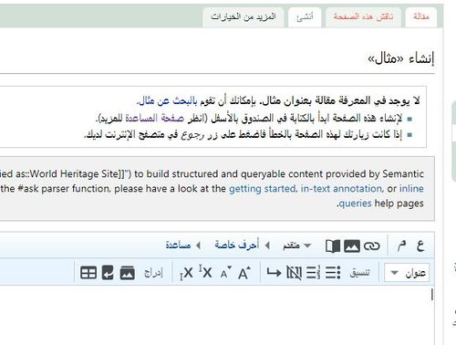The height and width of the screenshot is (345, 456).
Task: Insert a reference with the book icon
Action: point(333,246)
